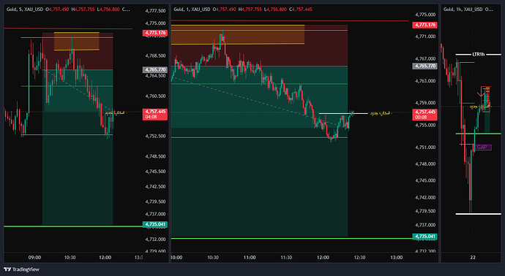The image size is (505, 276).
Task: Click the LTR1h label on the 1h chart
Action: (x=478, y=54)
